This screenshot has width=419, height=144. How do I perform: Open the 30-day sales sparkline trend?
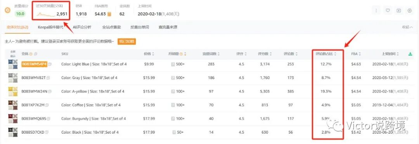point(46,14)
